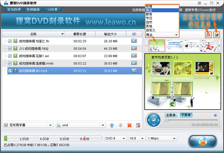
Task: Click the disable menu icon
Action: pos(209,35)
